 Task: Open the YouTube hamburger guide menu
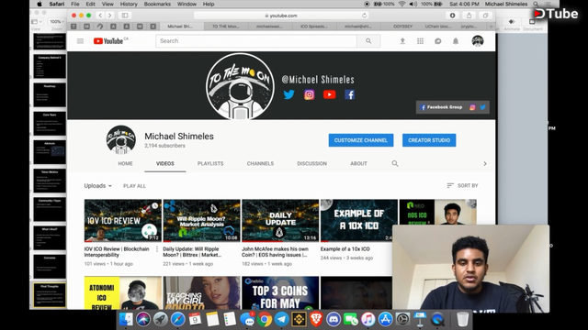tap(80, 41)
